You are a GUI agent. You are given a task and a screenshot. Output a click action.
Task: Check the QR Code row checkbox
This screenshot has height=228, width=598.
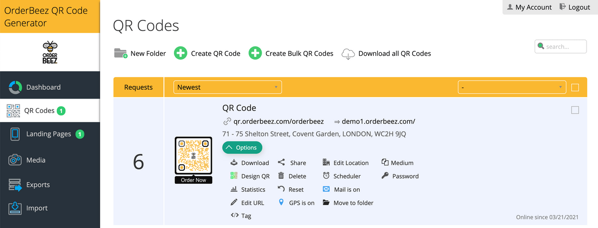coord(575,111)
